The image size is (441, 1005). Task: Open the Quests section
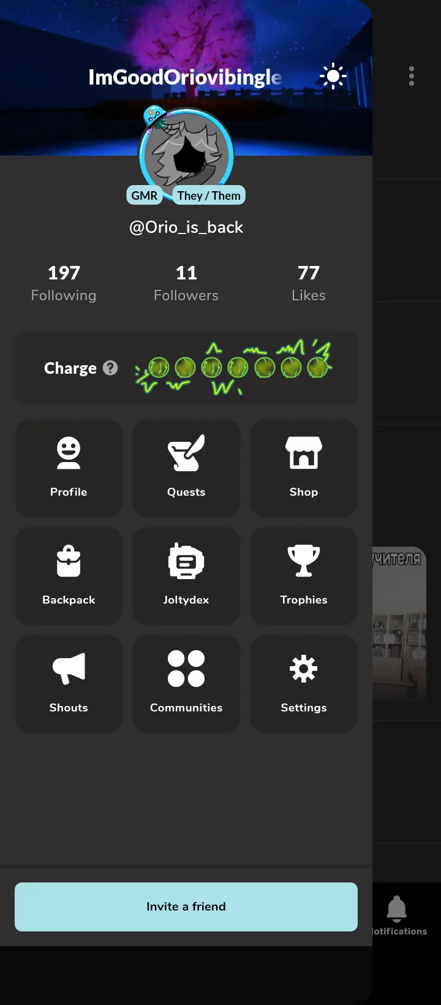(186, 468)
